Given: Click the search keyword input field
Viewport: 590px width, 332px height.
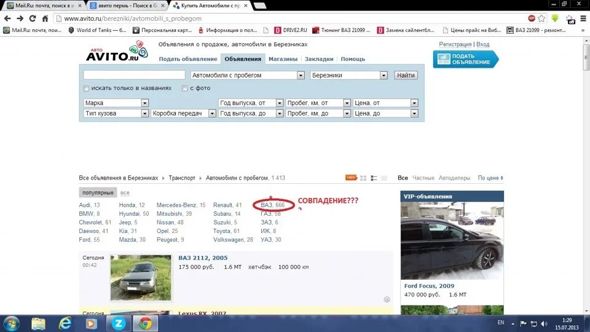Looking at the screenshot, I should 135,75.
